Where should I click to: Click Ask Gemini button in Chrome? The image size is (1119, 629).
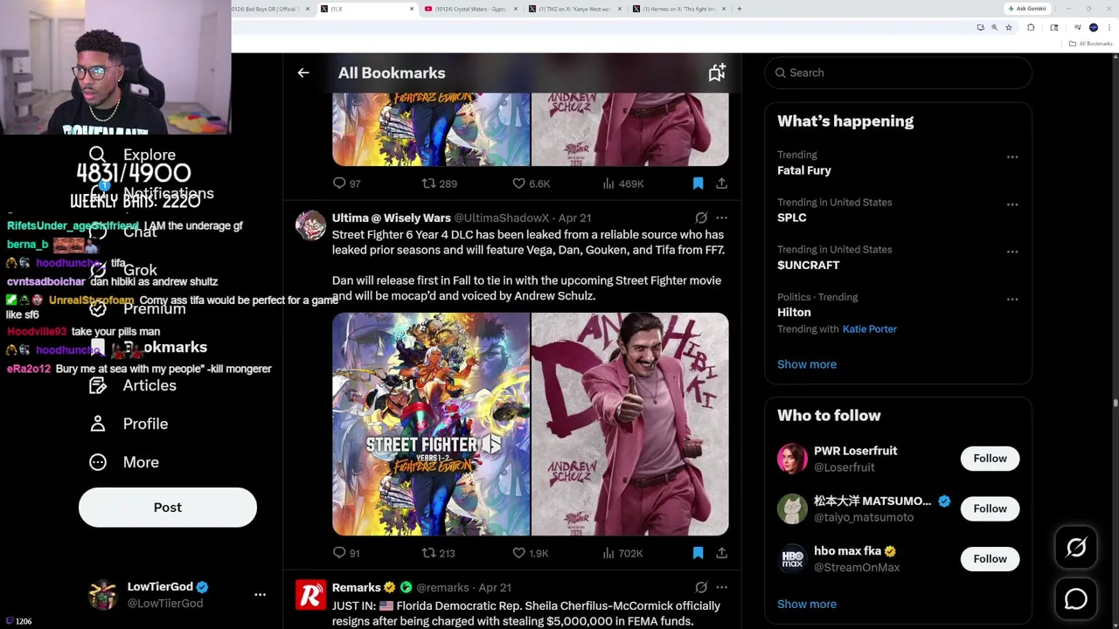pyautogui.click(x=1027, y=9)
